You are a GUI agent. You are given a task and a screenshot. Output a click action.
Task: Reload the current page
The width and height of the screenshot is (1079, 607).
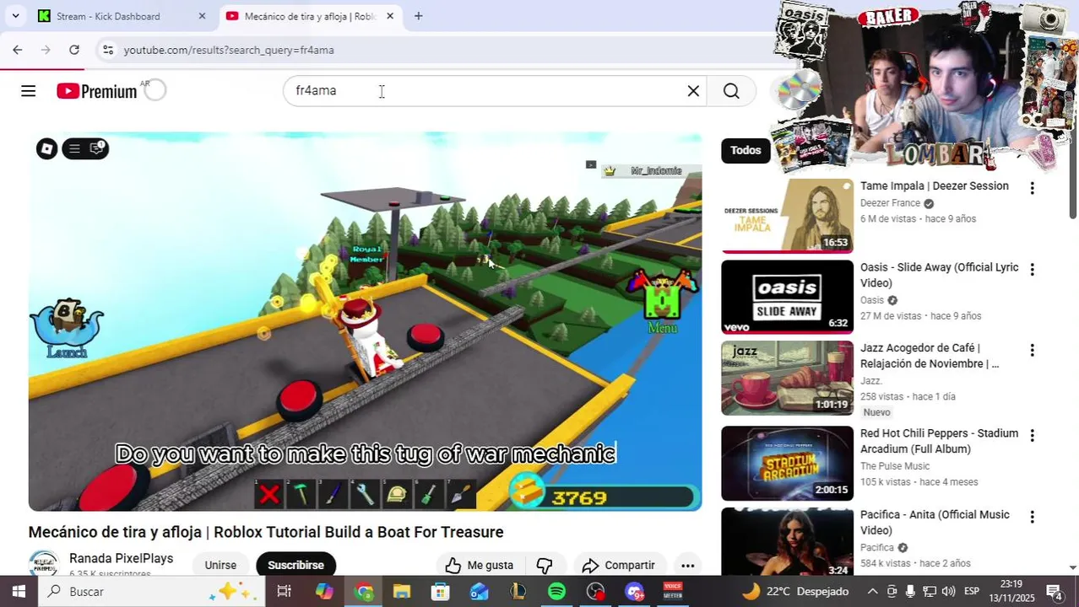(74, 50)
